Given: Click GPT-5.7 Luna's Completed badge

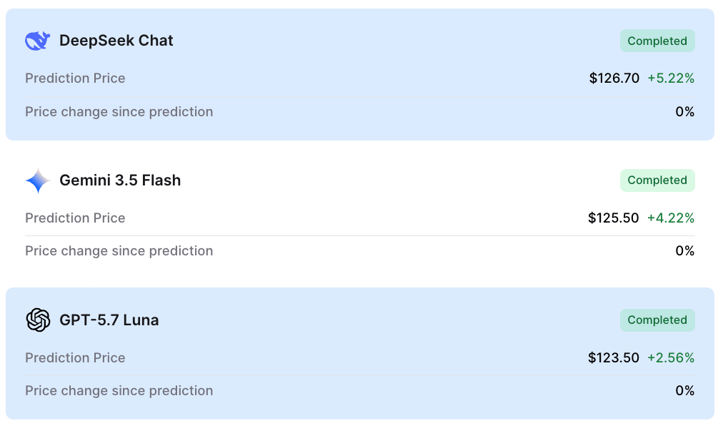Looking at the screenshot, I should [657, 320].
